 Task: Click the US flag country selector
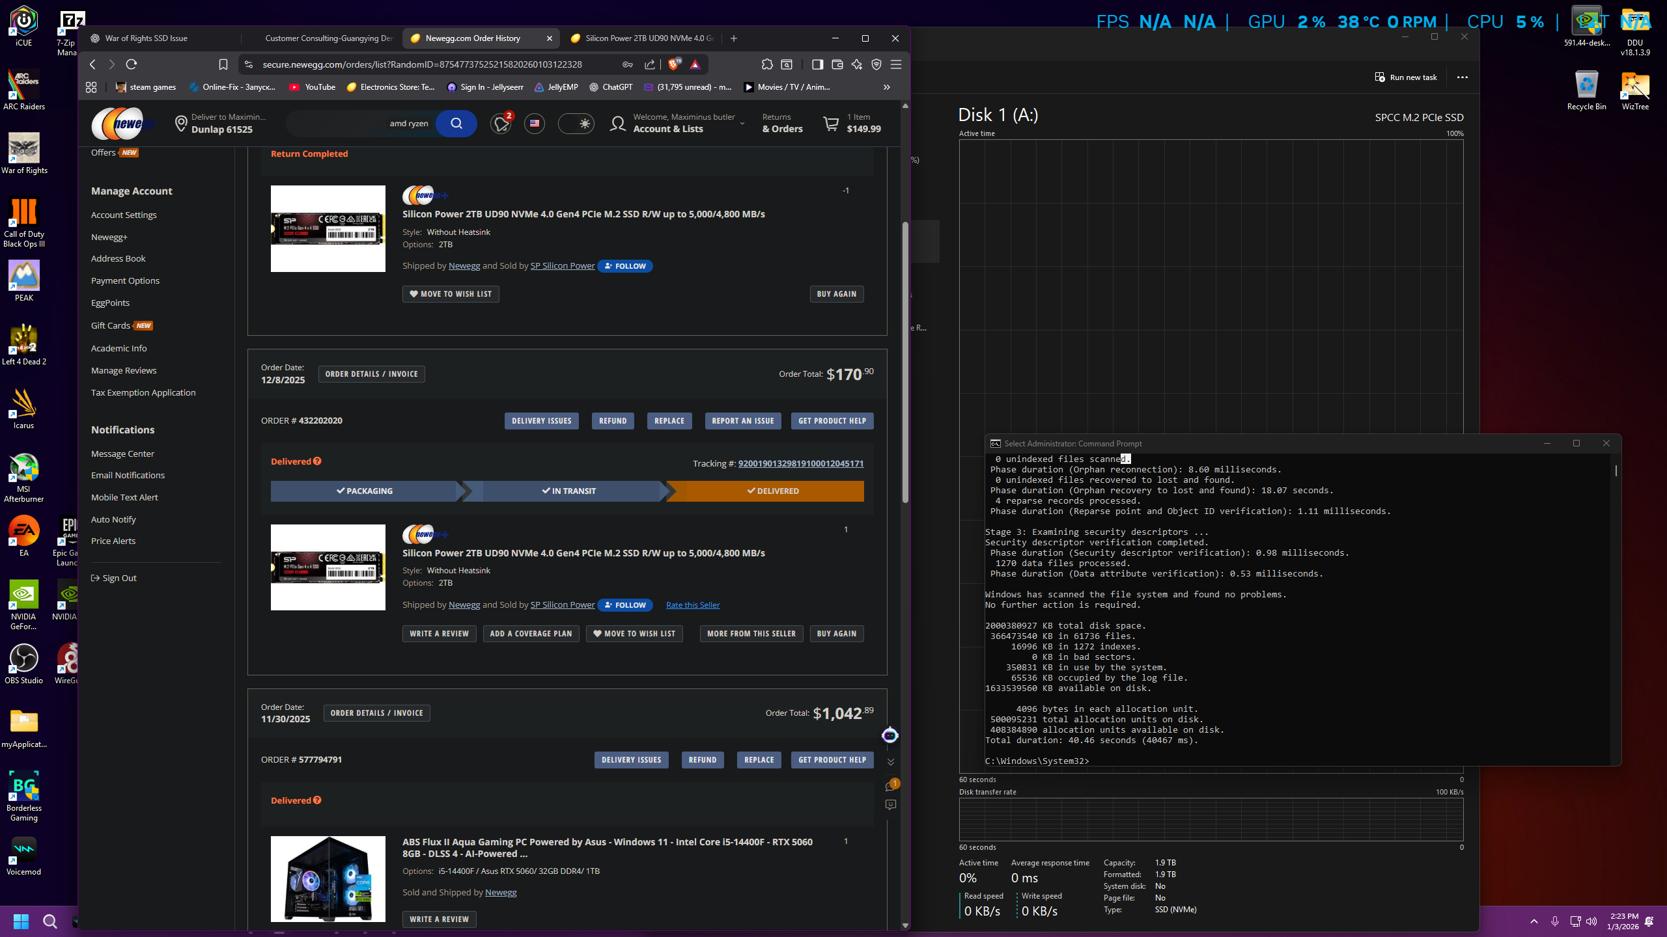coord(535,124)
